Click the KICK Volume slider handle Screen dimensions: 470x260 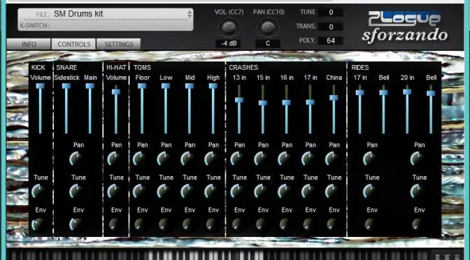point(40,86)
